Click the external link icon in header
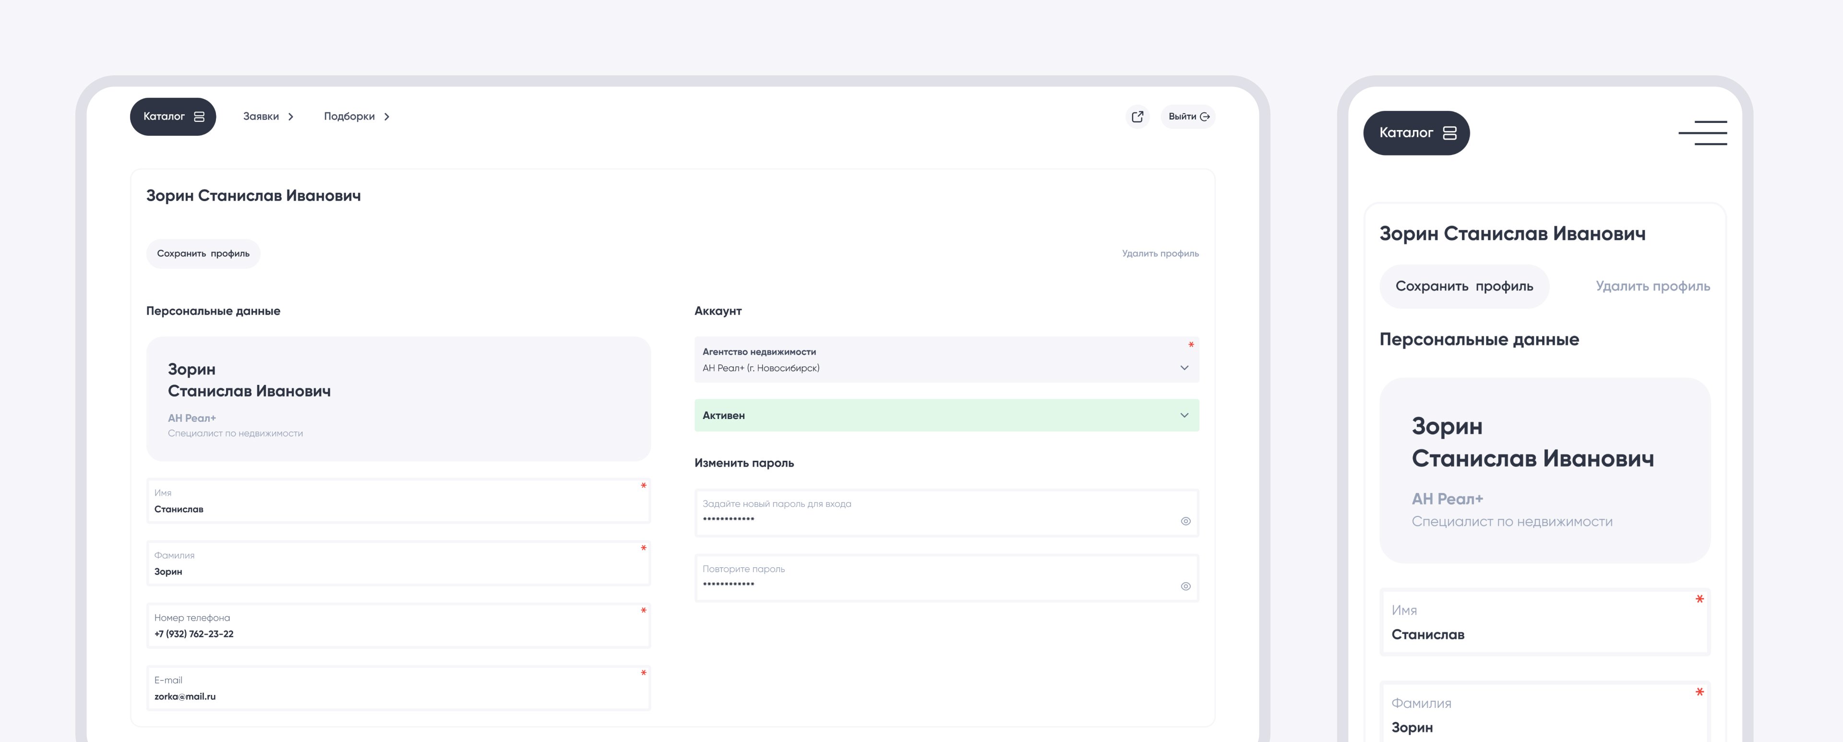The height and width of the screenshot is (742, 1843). [1137, 117]
